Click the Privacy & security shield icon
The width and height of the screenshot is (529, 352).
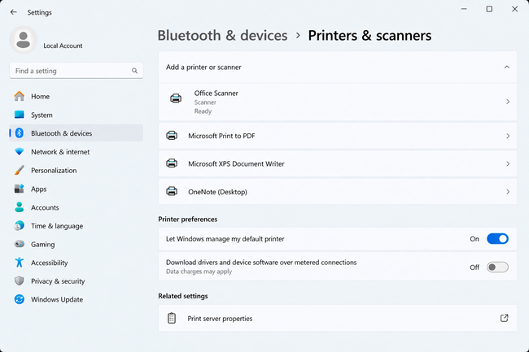(x=20, y=281)
